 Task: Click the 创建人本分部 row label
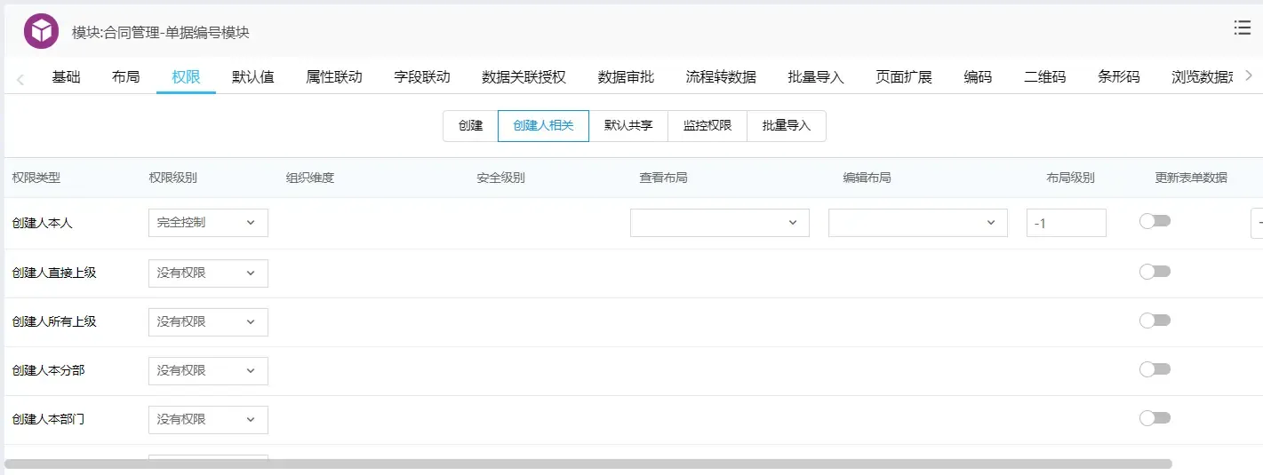pyautogui.click(x=48, y=370)
